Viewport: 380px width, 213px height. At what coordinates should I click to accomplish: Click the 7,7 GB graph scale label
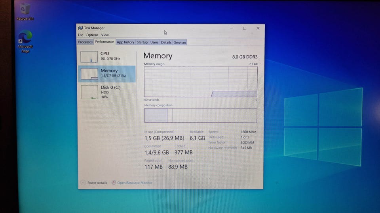tap(253, 64)
